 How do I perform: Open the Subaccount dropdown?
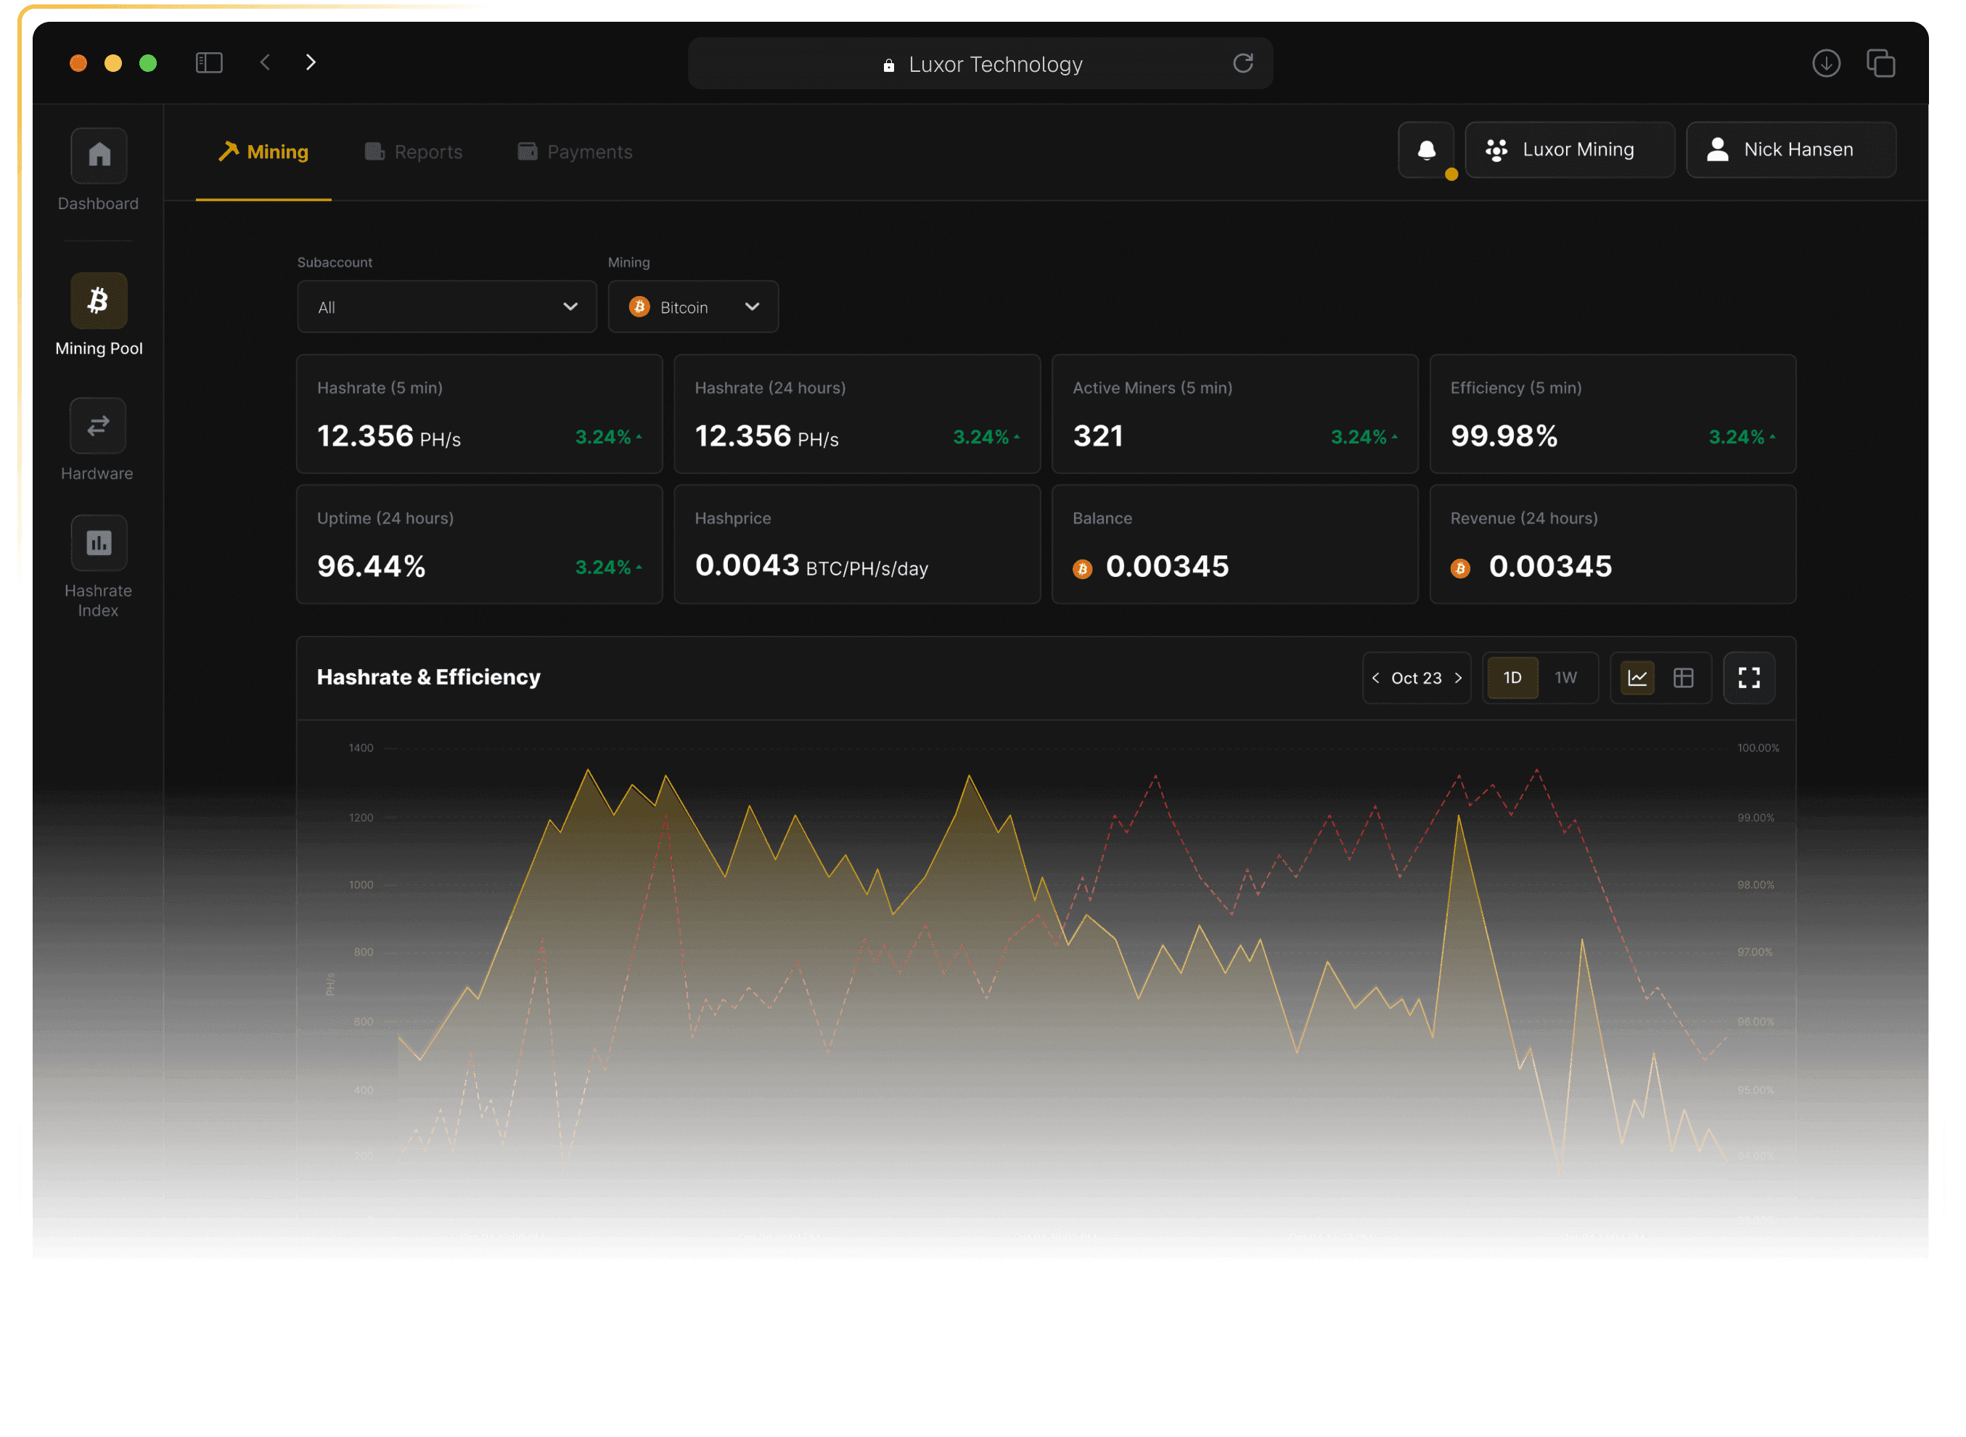click(446, 306)
